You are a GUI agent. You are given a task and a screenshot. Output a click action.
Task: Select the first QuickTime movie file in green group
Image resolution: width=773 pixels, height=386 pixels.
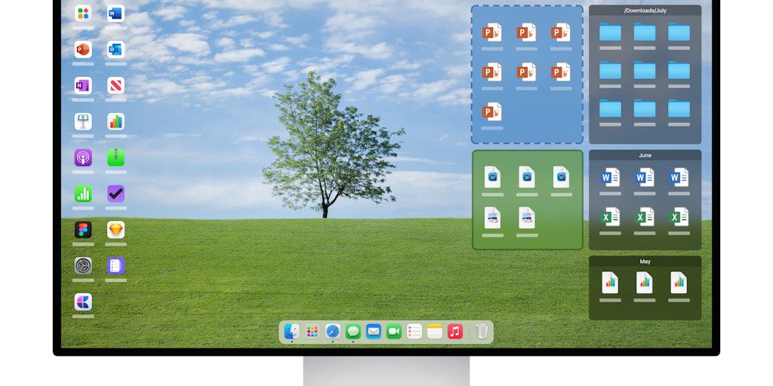[492, 176]
